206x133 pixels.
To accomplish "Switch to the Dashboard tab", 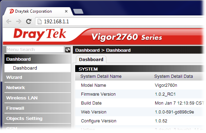I will [x=91, y=59].
